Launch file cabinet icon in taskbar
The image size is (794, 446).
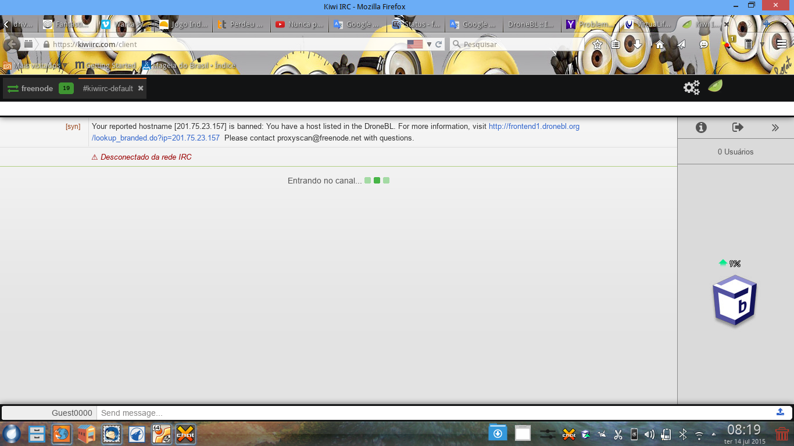tap(37, 434)
